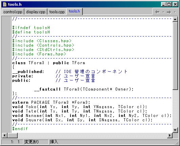Image resolution: width=180 pixels, height=146 pixels.
Task: Click the vertical scrollbar up arrow
Action: (175, 19)
